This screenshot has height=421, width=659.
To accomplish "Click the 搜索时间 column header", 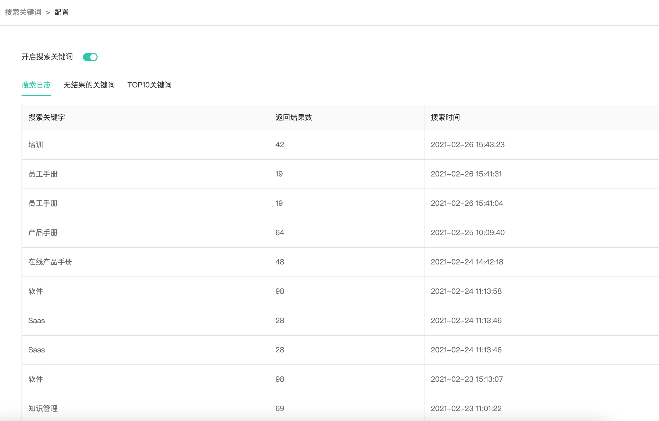I will pyautogui.click(x=445, y=118).
